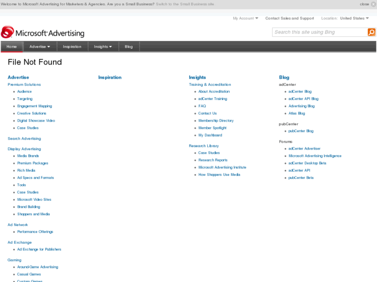Select the Home navigation tab
This screenshot has width=377, height=282.
tap(11, 47)
